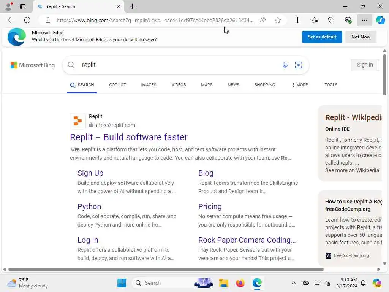View site information lock icon
Image resolution: width=389 pixels, height=292 pixels.
coord(48,20)
